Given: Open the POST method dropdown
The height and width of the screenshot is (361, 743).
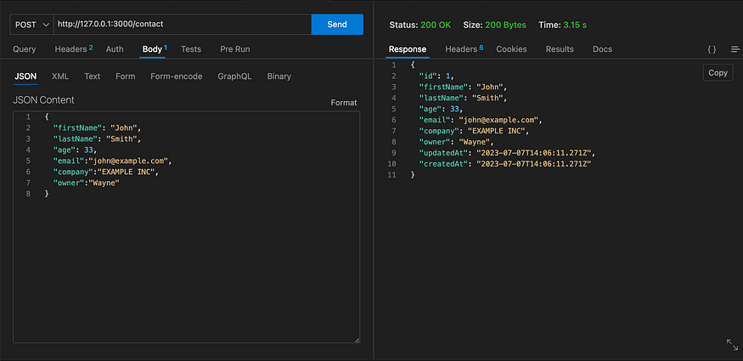Looking at the screenshot, I should click(31, 24).
